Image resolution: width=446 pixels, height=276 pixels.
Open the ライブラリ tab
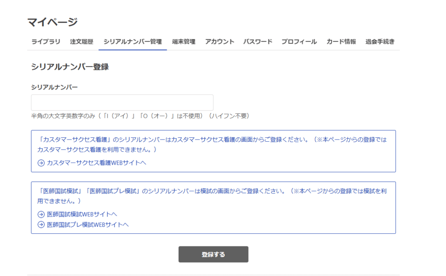click(46, 42)
